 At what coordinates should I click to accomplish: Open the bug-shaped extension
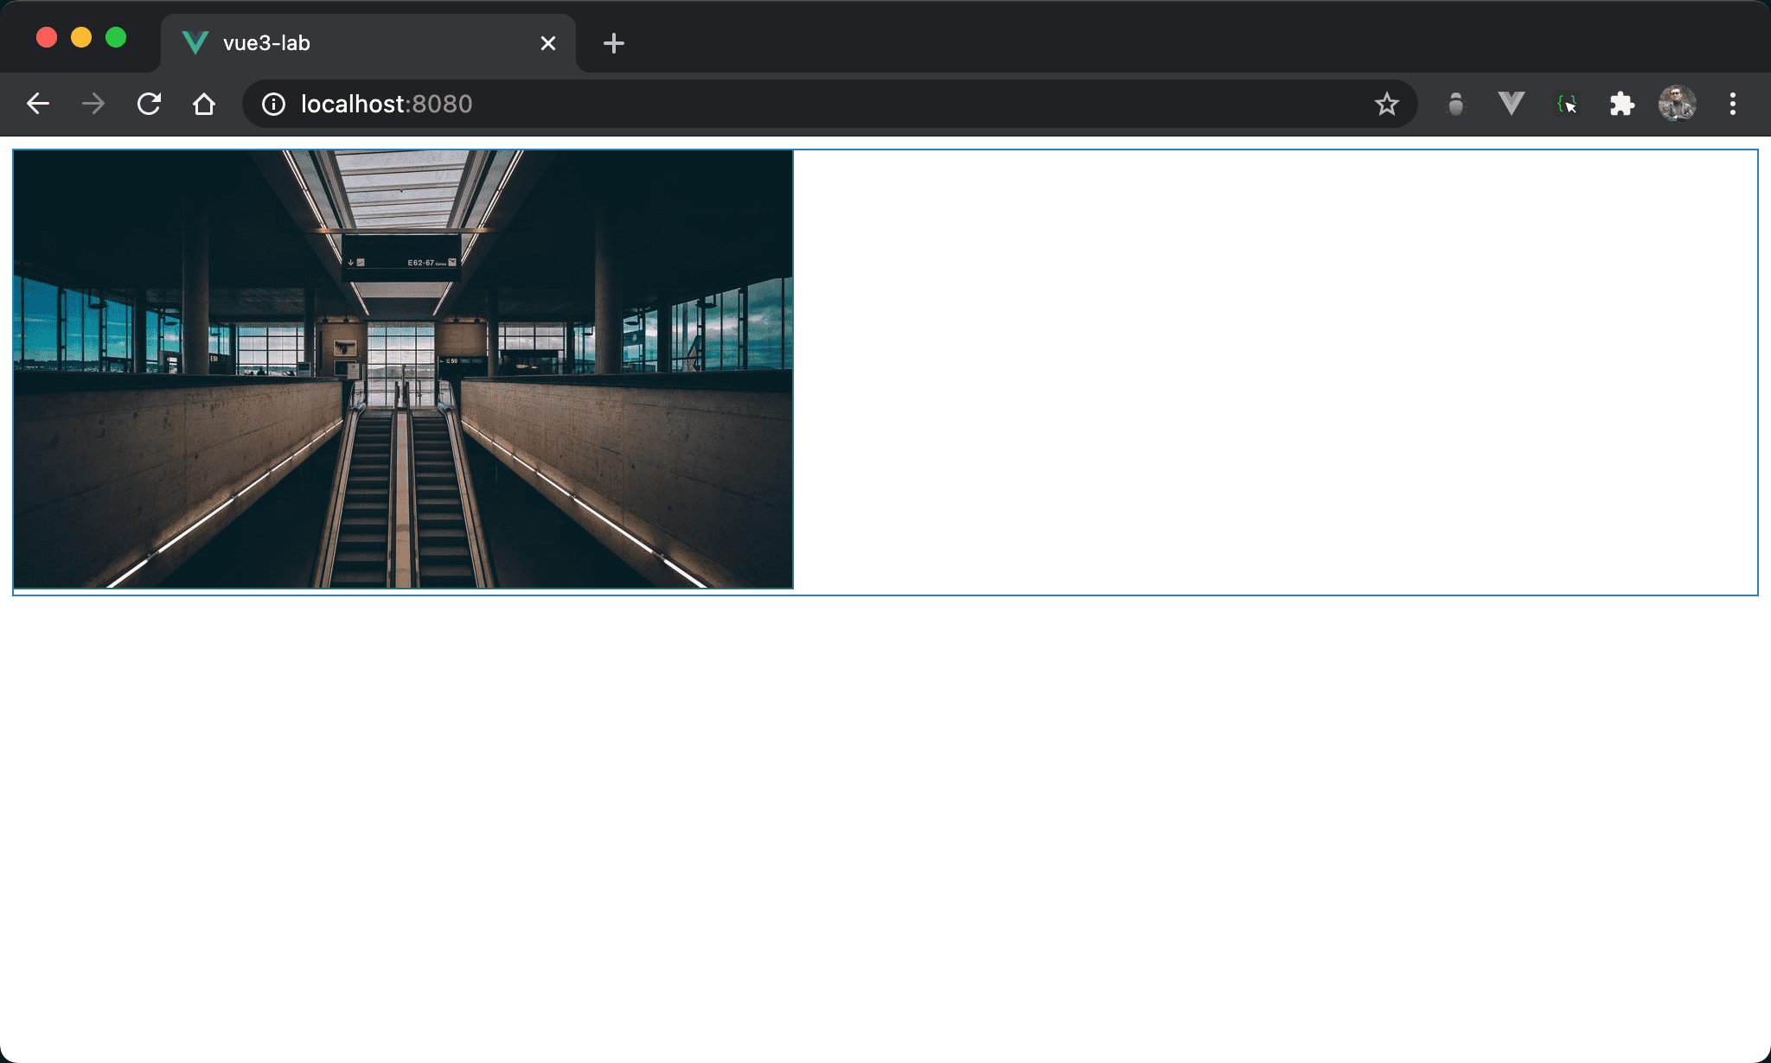[1456, 105]
